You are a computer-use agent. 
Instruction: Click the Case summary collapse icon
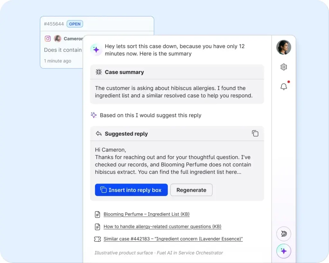tap(99, 72)
